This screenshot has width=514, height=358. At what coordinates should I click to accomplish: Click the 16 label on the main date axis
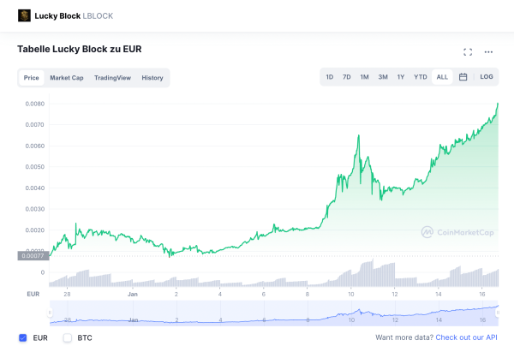pos(481,294)
